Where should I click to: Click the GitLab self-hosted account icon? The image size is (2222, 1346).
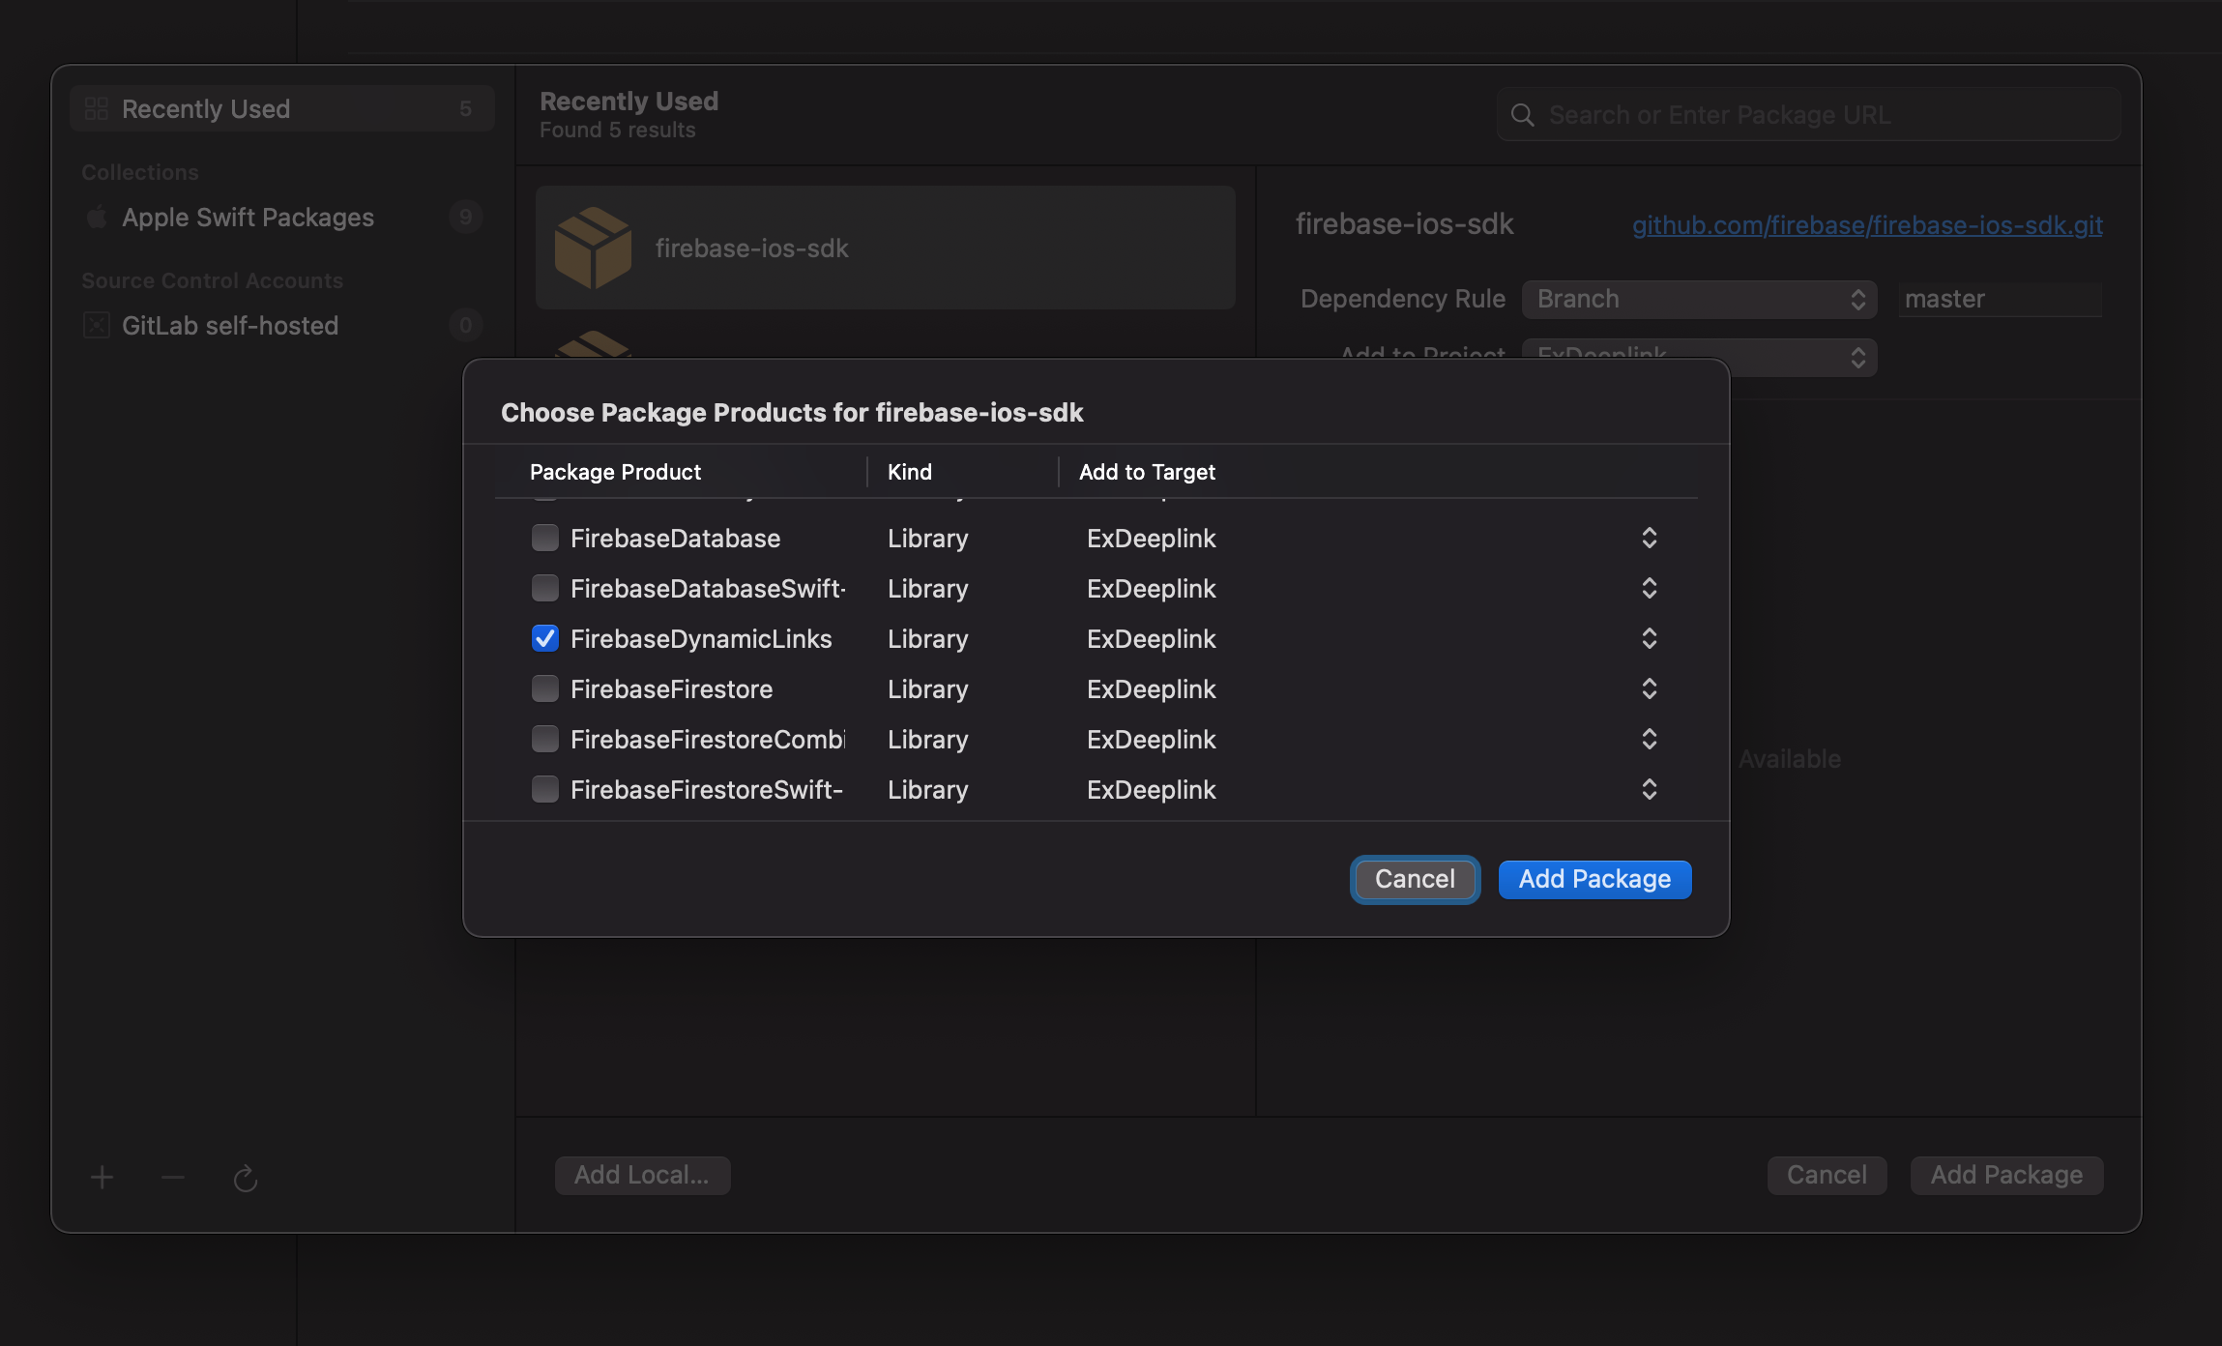coord(97,325)
